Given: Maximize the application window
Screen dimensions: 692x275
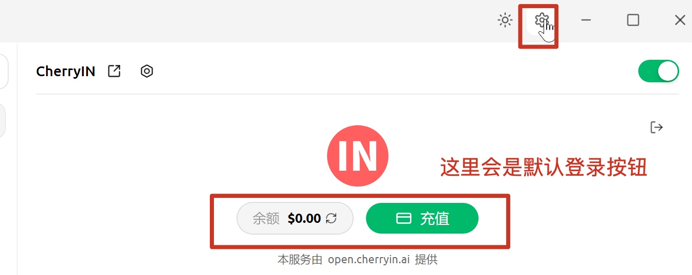Looking at the screenshot, I should click(633, 20).
